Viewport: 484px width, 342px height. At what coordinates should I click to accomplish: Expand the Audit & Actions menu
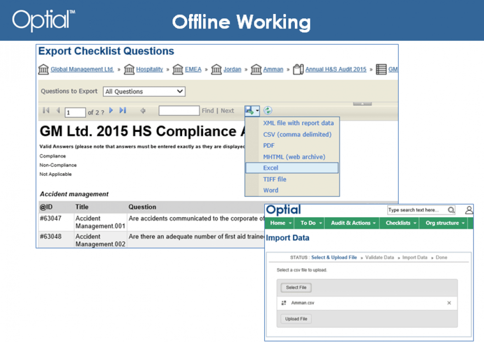coord(353,223)
